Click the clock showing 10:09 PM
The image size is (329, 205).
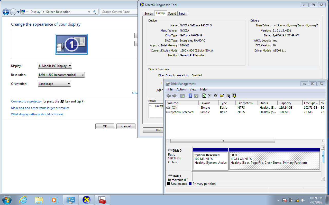click(x=316, y=198)
